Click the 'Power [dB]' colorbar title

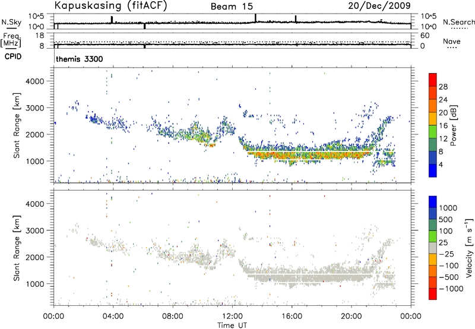coord(454,125)
